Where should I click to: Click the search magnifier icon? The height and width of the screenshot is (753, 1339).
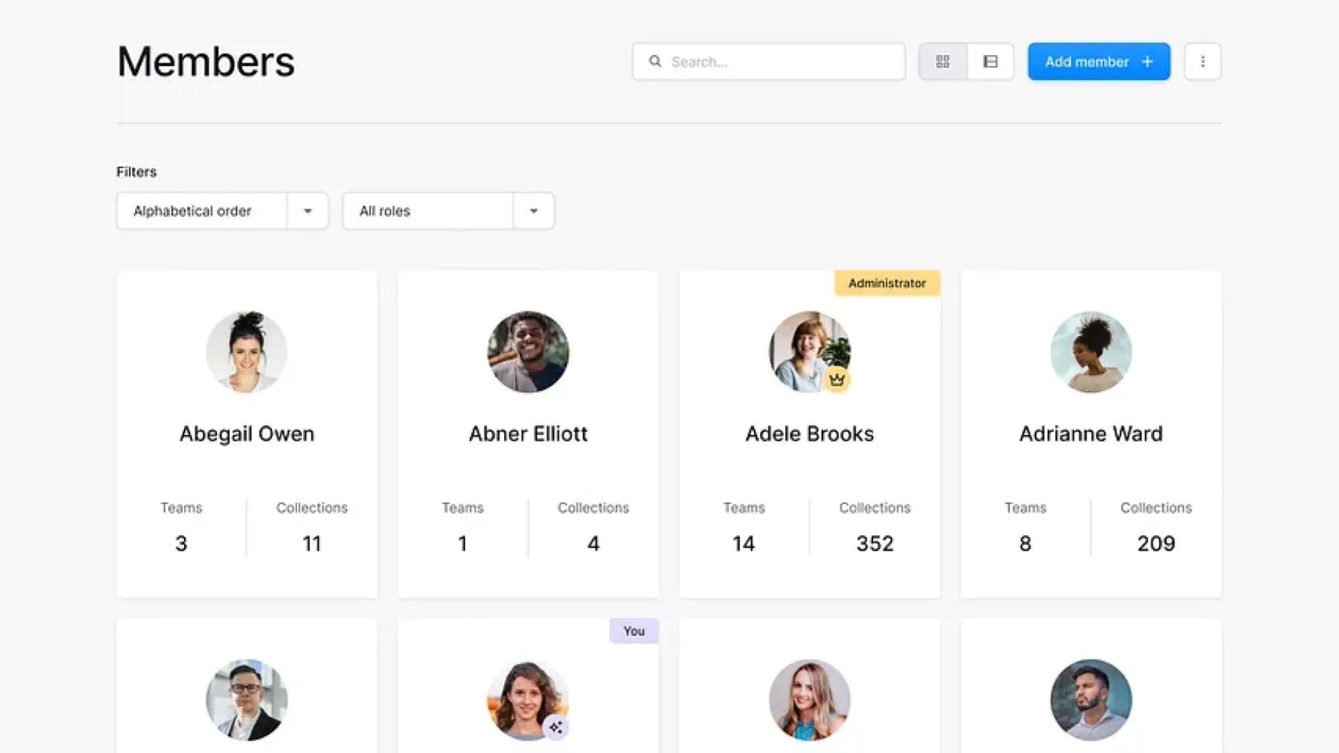click(x=655, y=62)
